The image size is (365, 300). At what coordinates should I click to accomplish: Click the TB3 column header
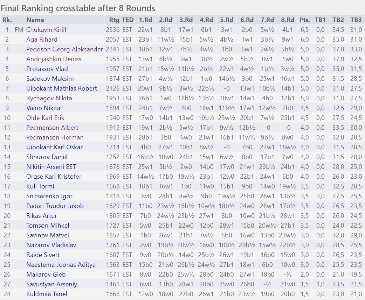[x=356, y=20]
